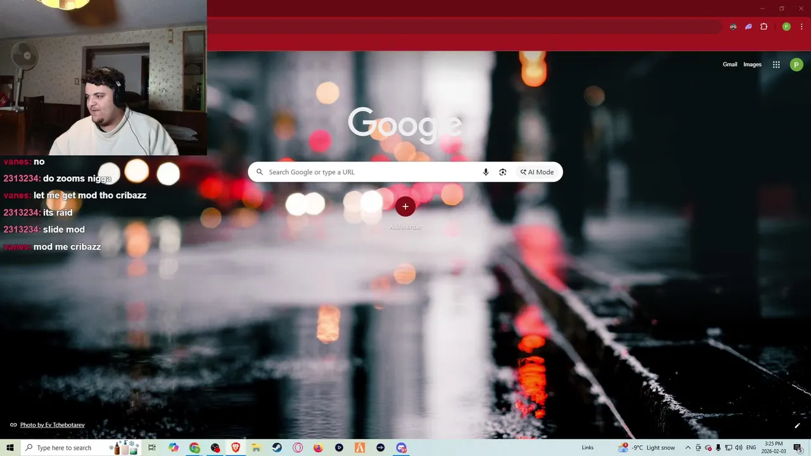Open the orange app icon on taskbar
Screen dimensions: 811x456
click(359, 448)
